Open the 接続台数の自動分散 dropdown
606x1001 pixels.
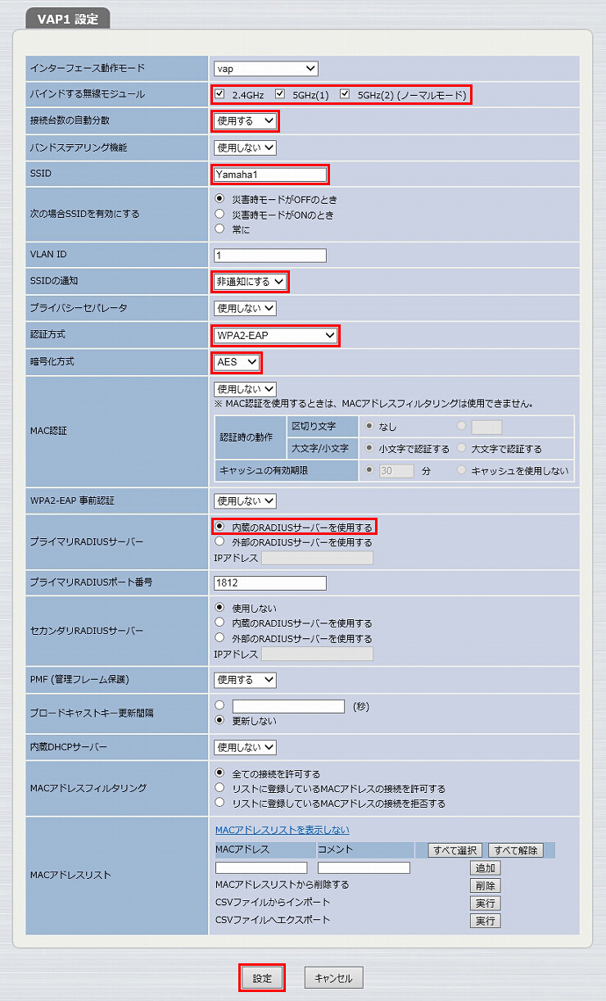tap(245, 121)
